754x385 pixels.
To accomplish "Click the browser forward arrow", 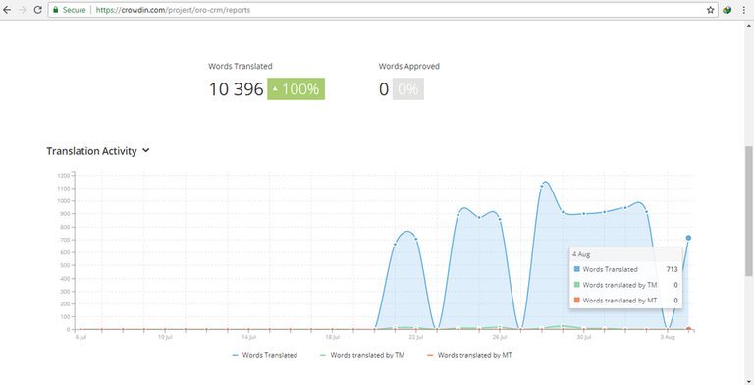I will (x=23, y=10).
